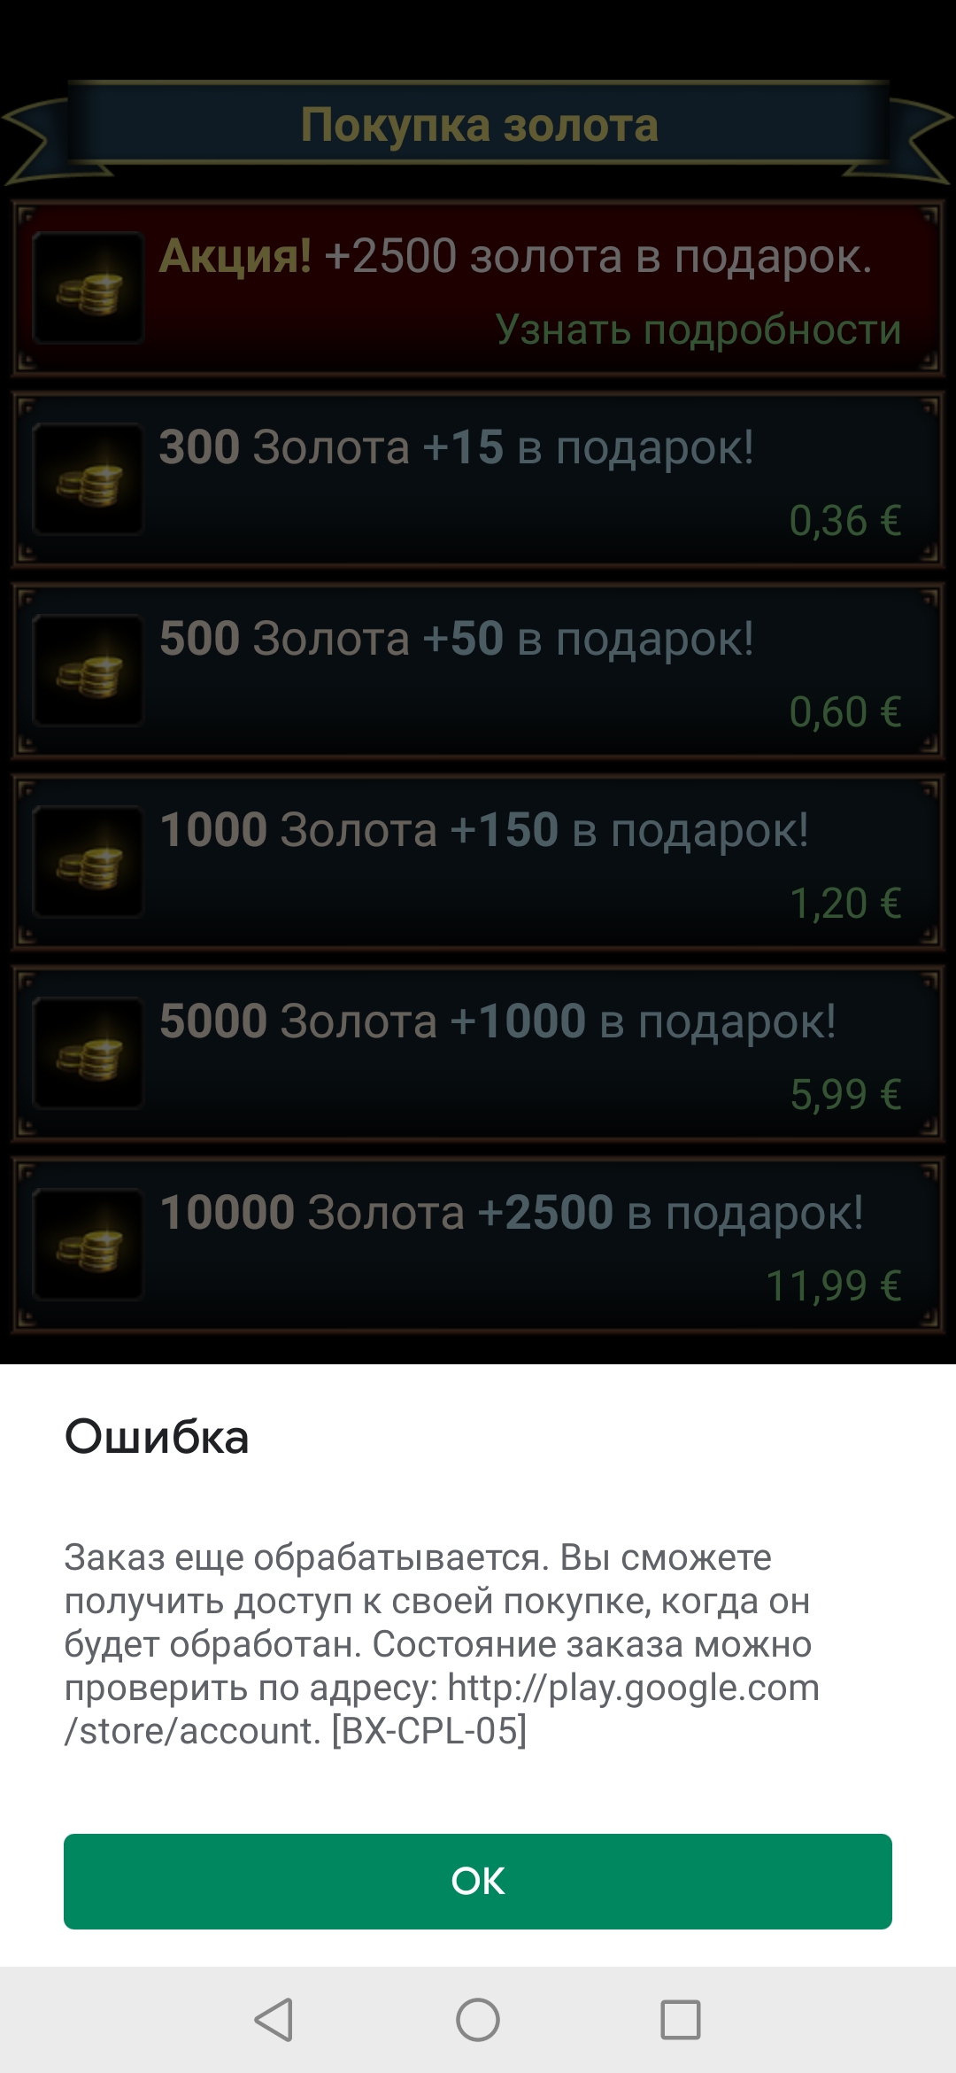Tap the Ошибка dialog heading

click(157, 1437)
